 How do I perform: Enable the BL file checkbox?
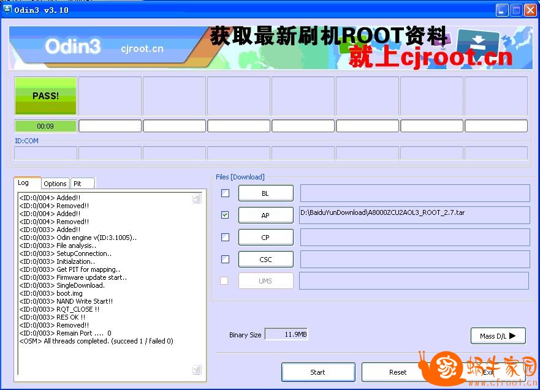[x=225, y=193]
